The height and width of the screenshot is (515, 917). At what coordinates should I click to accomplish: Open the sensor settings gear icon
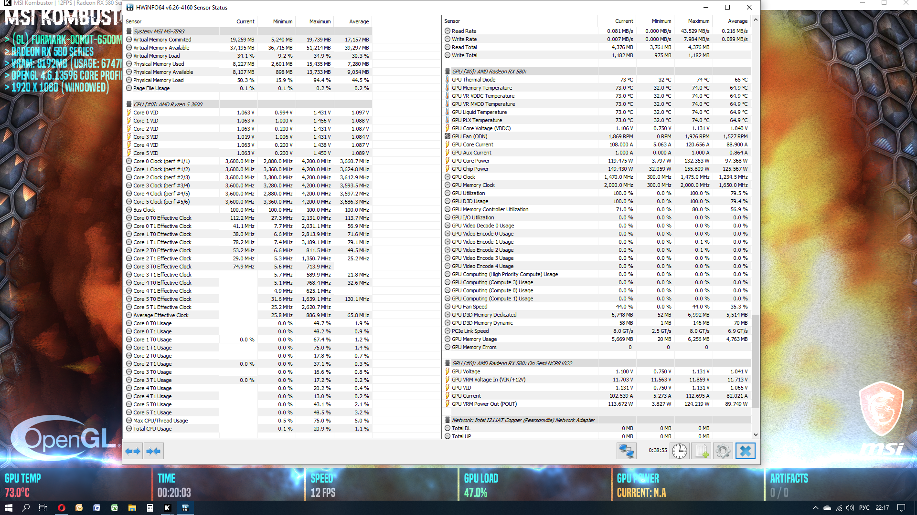click(723, 451)
